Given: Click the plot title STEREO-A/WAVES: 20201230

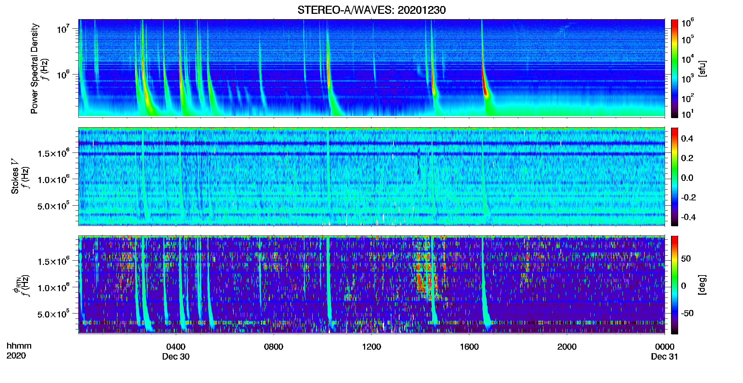Looking at the screenshot, I should tap(371, 10).
